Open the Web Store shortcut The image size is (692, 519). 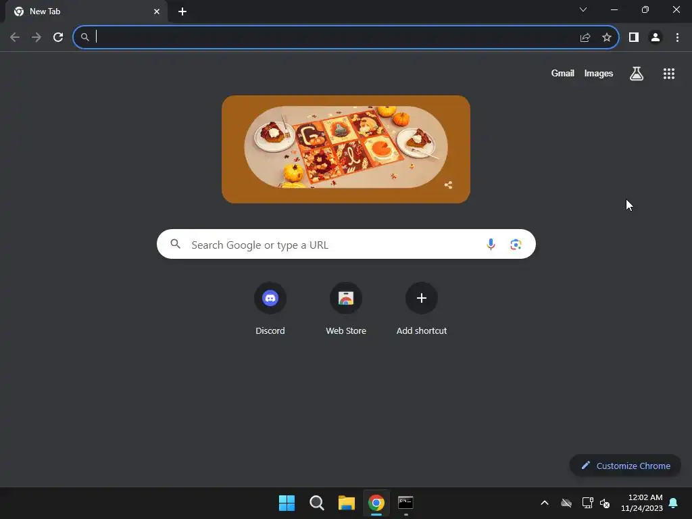point(346,309)
